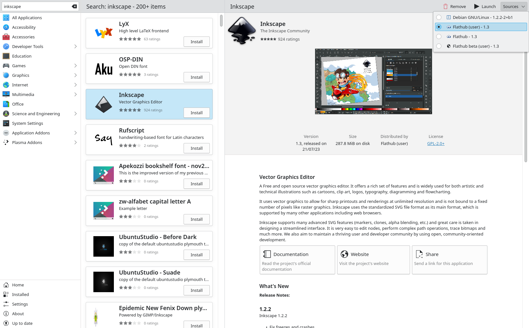Click the Developer Tools category icon
This screenshot has width=529, height=328.
point(6,46)
